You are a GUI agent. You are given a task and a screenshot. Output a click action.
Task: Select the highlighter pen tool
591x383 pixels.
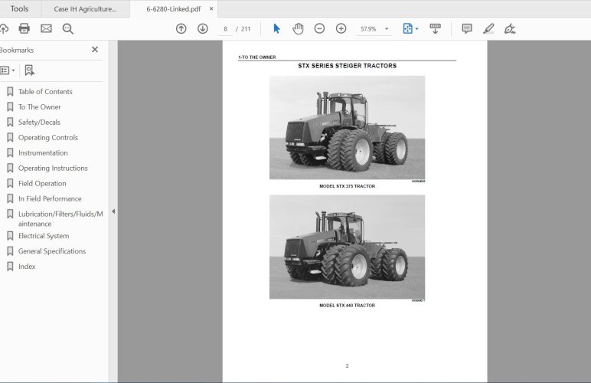pos(488,28)
